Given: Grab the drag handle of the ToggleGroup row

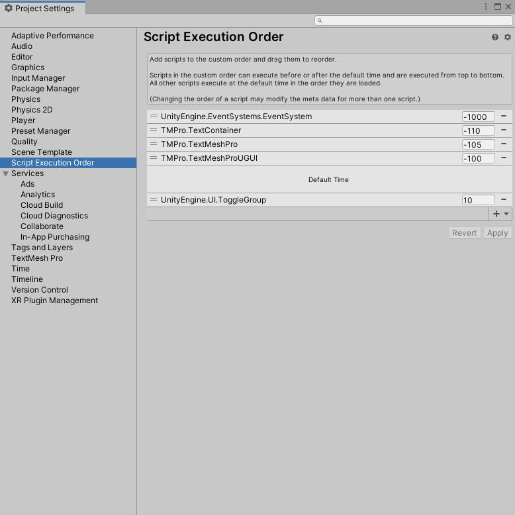Looking at the screenshot, I should pos(154,199).
